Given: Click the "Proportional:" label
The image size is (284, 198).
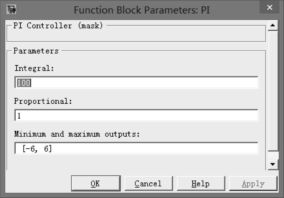Looking at the screenshot, I should point(43,101).
